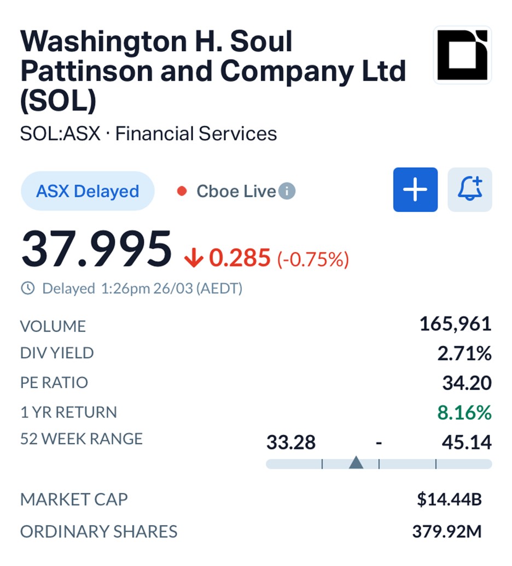The height and width of the screenshot is (566, 512).
Task: Click the 8.16% one year return
Action: pyautogui.click(x=464, y=413)
